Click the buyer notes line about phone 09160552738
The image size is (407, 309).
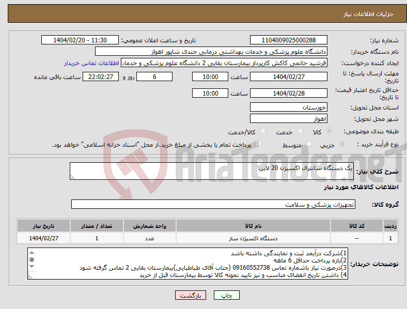(x=213, y=268)
